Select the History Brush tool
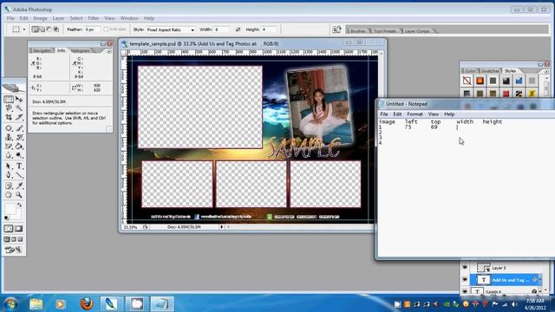The image size is (555, 312). [x=19, y=137]
